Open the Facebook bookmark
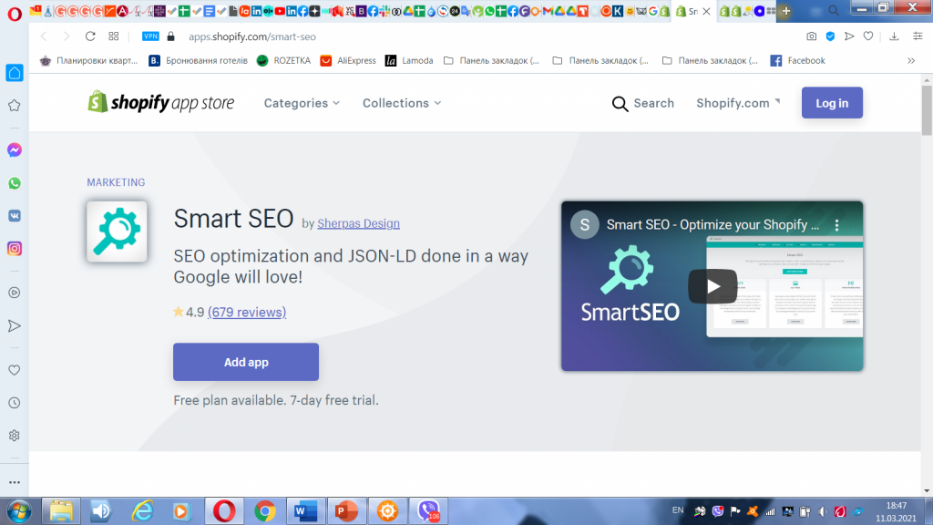 click(x=798, y=61)
